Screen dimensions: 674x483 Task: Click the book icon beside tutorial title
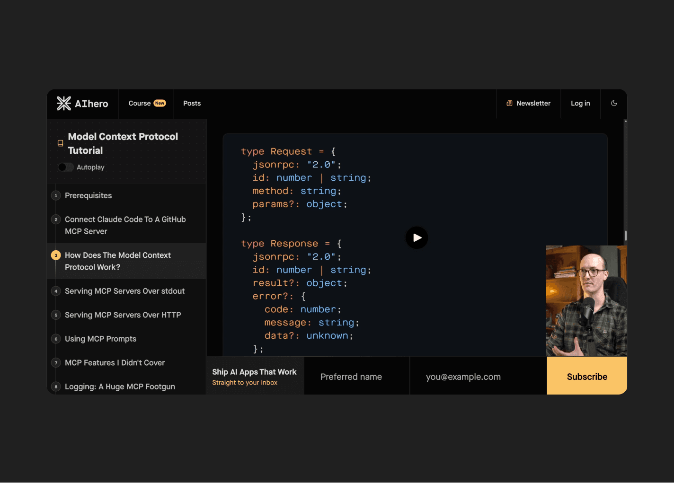pyautogui.click(x=60, y=143)
